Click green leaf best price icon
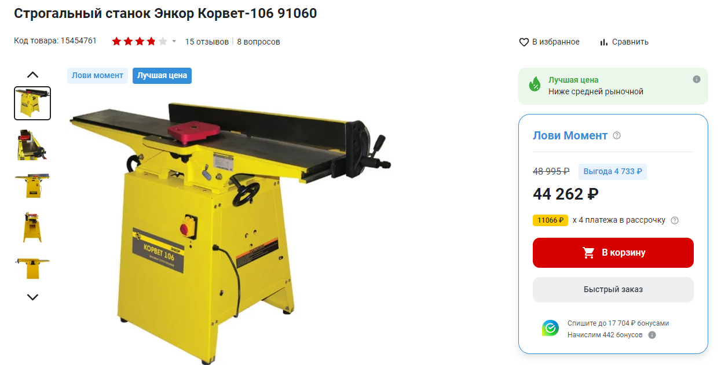This screenshot has width=721, height=365. [535, 84]
